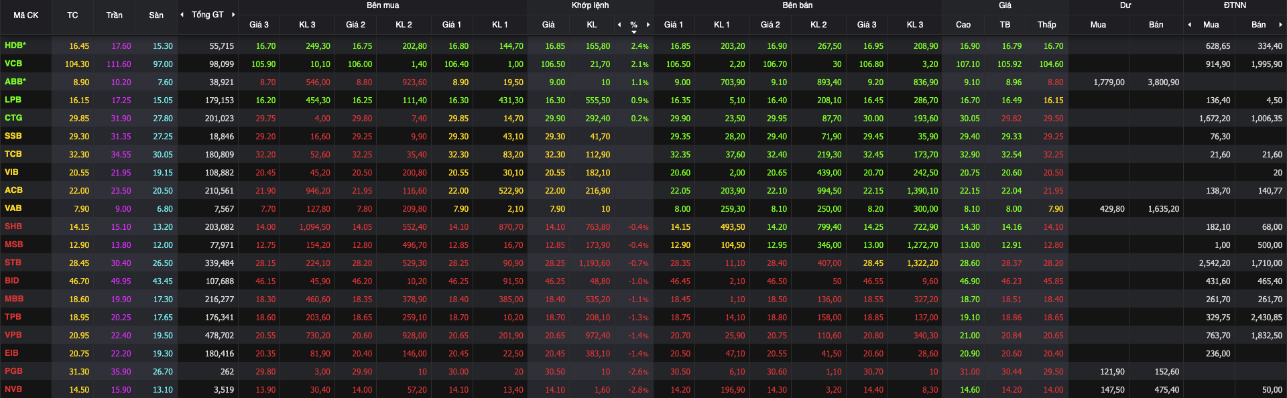Click STB's foreign buy 2,542,20
This screenshot has width=1287, height=398.
coord(1215,263)
